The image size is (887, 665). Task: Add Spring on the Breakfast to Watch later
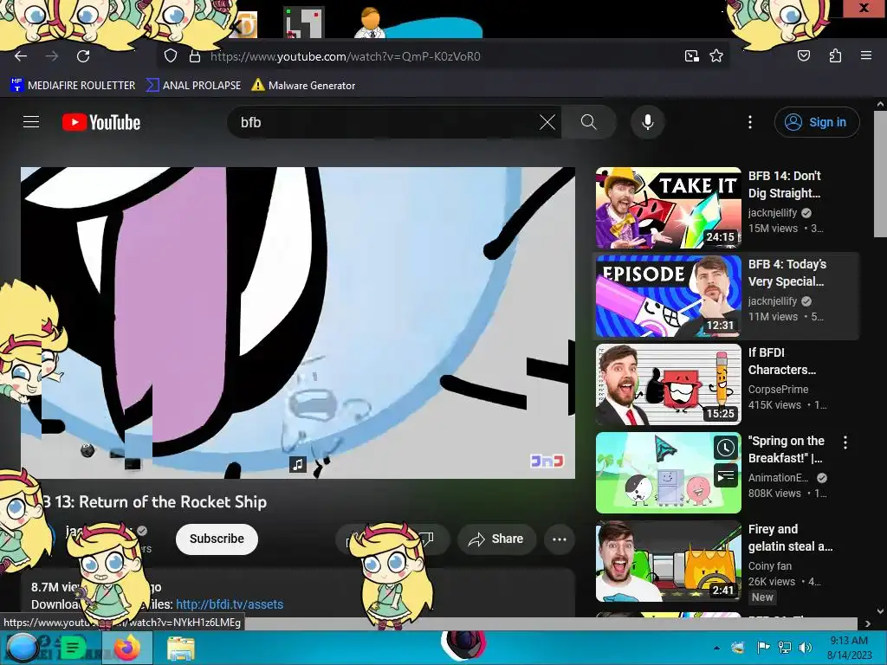click(725, 449)
